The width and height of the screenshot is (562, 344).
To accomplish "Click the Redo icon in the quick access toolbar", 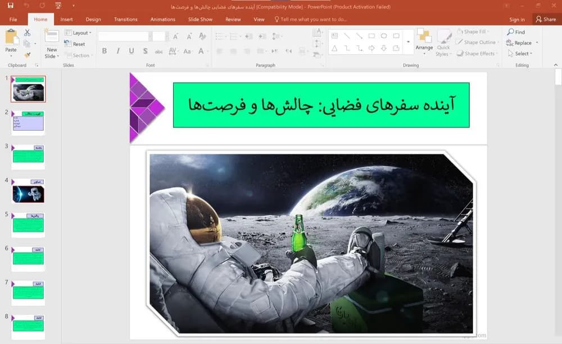I will point(42,6).
